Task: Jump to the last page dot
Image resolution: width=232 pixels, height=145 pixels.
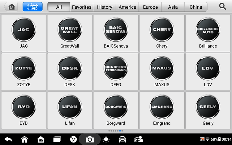Action: pyautogui.click(x=122, y=131)
